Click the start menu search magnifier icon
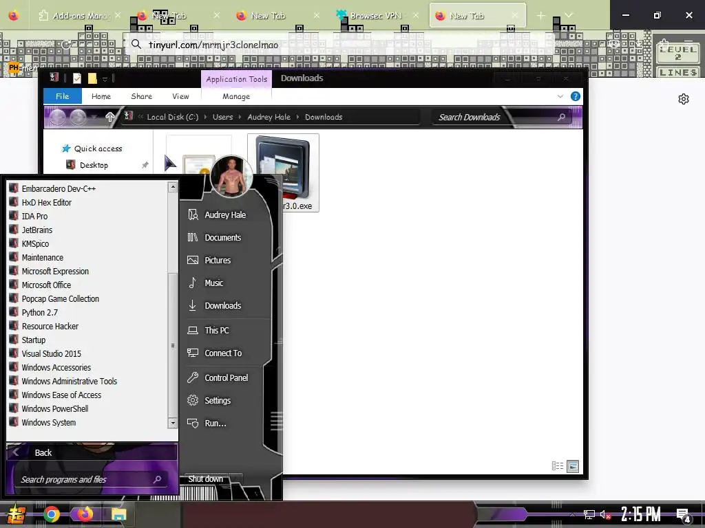This screenshot has width=705, height=528. point(158,479)
